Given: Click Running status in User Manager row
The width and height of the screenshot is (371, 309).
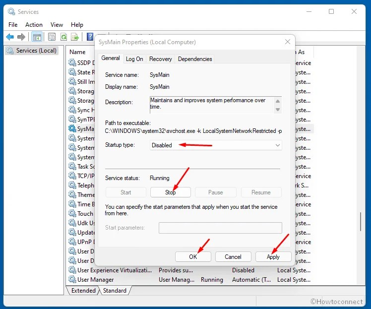Looking at the screenshot, I should pyautogui.click(x=212, y=280).
